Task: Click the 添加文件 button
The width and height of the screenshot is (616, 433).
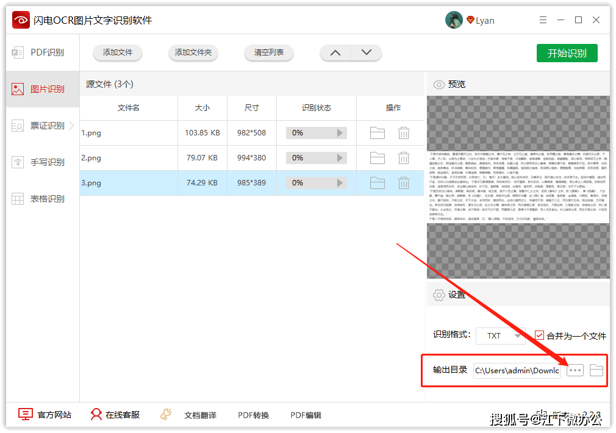Action: point(118,52)
